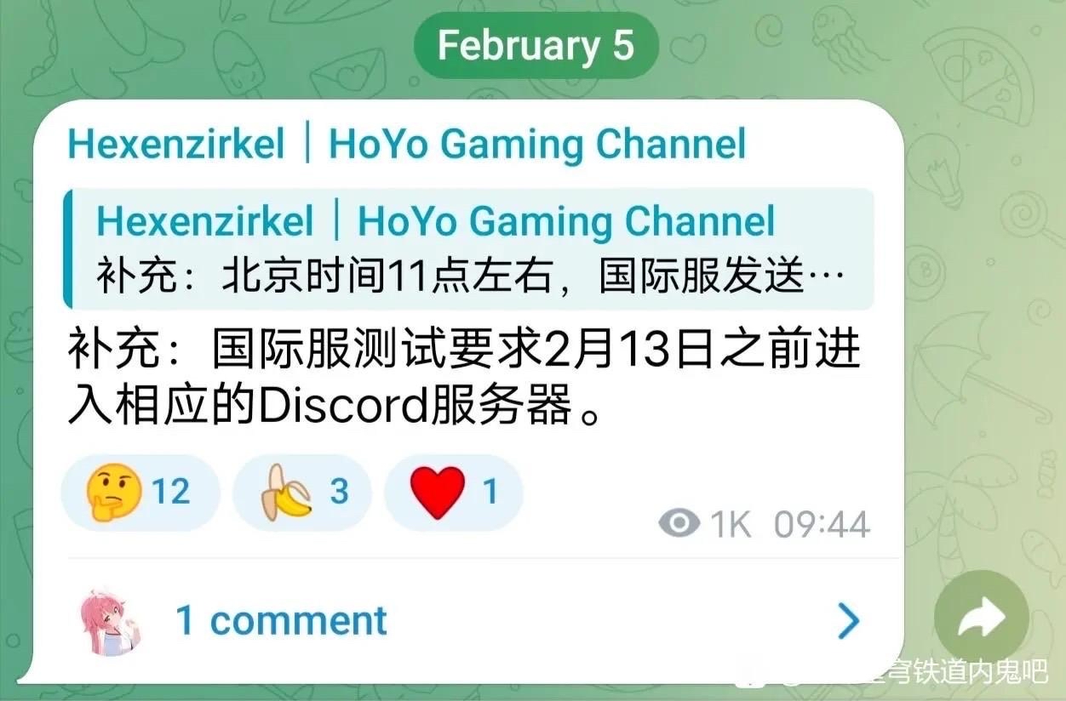
Task: Toggle the 1 heart reaction count
Action: tap(490, 493)
